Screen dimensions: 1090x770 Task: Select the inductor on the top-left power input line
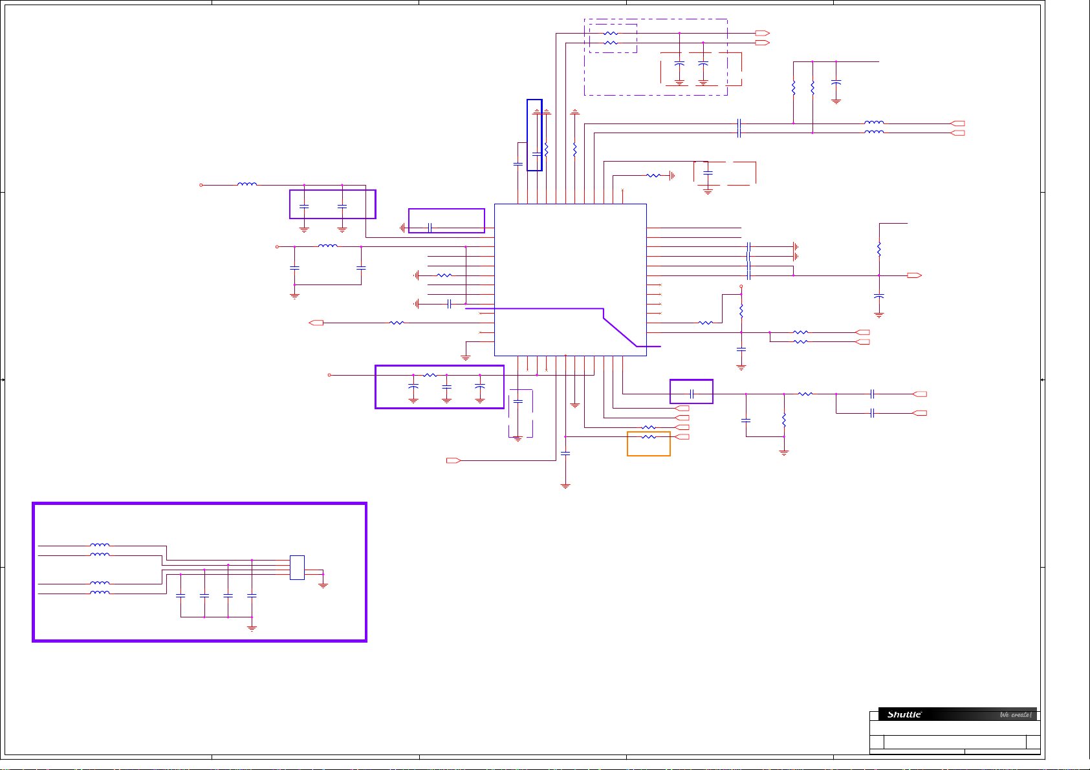tap(247, 184)
